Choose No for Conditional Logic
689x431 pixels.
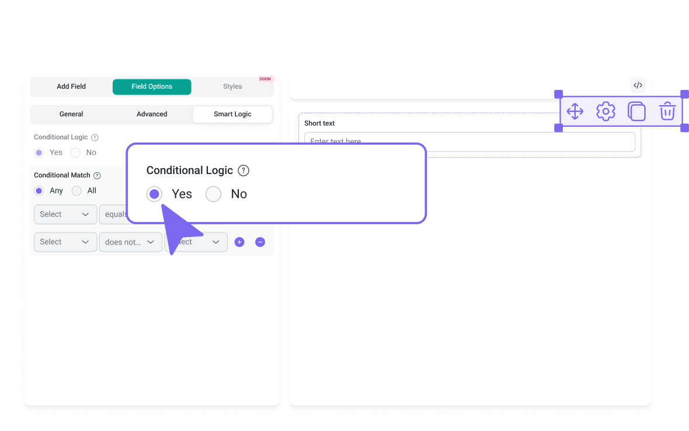75,152
